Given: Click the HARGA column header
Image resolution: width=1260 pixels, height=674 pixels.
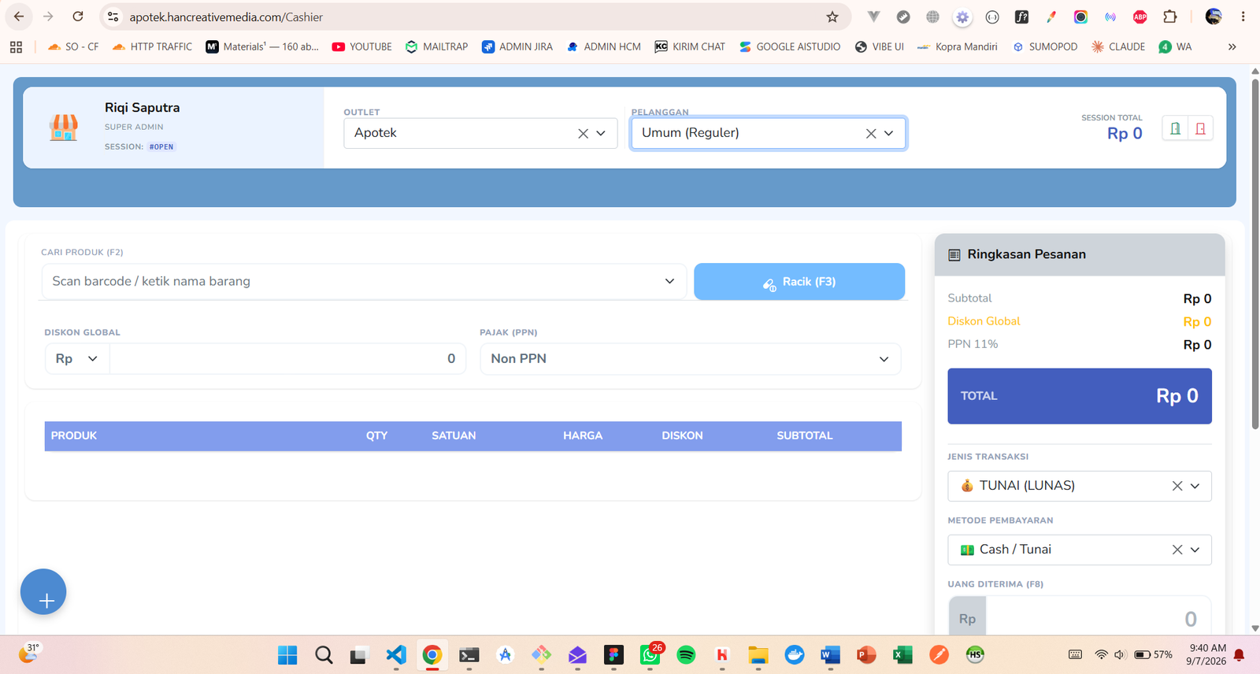Looking at the screenshot, I should tap(583, 436).
